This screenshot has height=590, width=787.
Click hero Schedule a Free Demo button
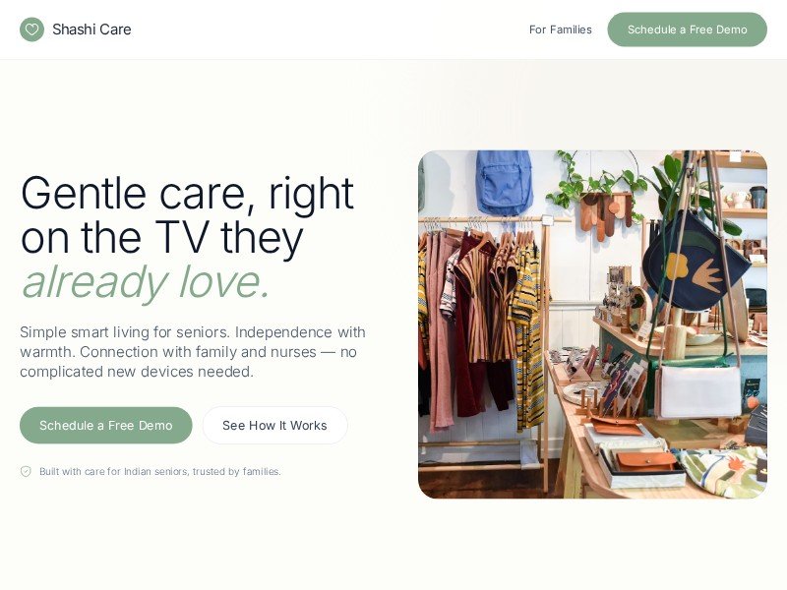(106, 426)
